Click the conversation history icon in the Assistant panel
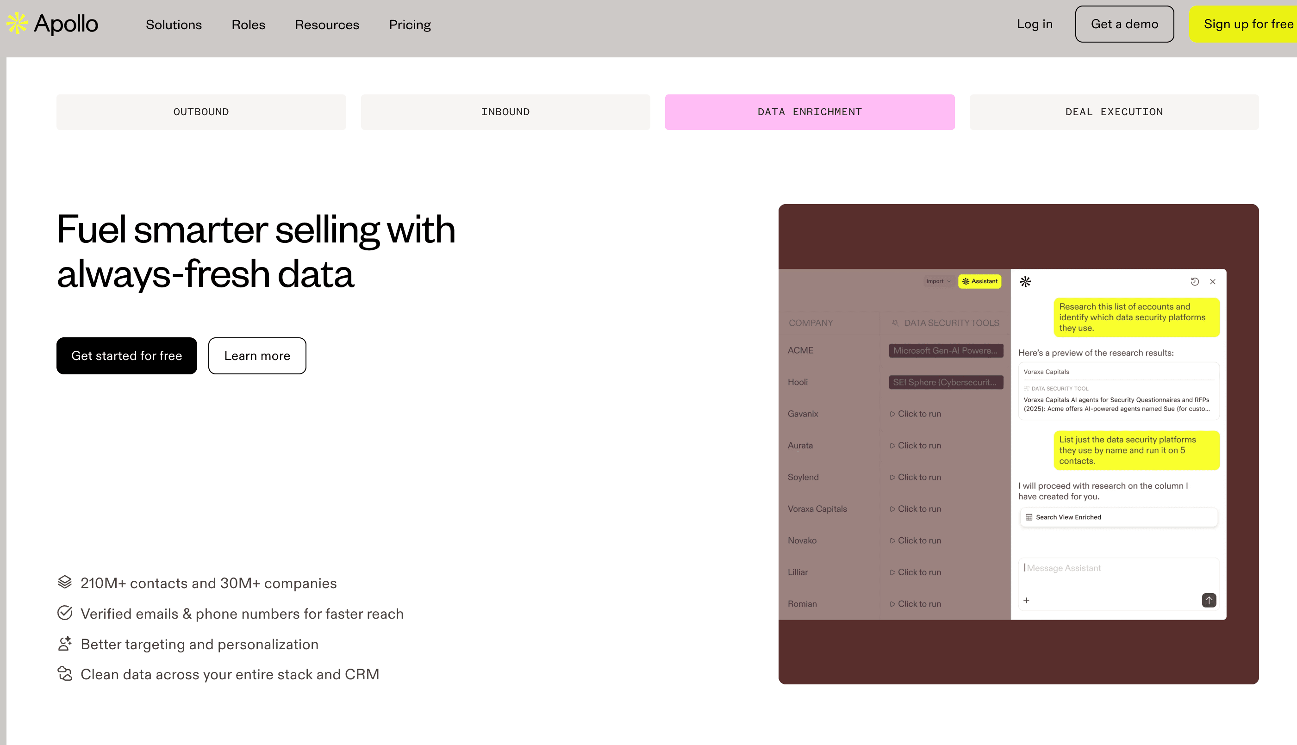Image resolution: width=1297 pixels, height=745 pixels. coord(1196,281)
